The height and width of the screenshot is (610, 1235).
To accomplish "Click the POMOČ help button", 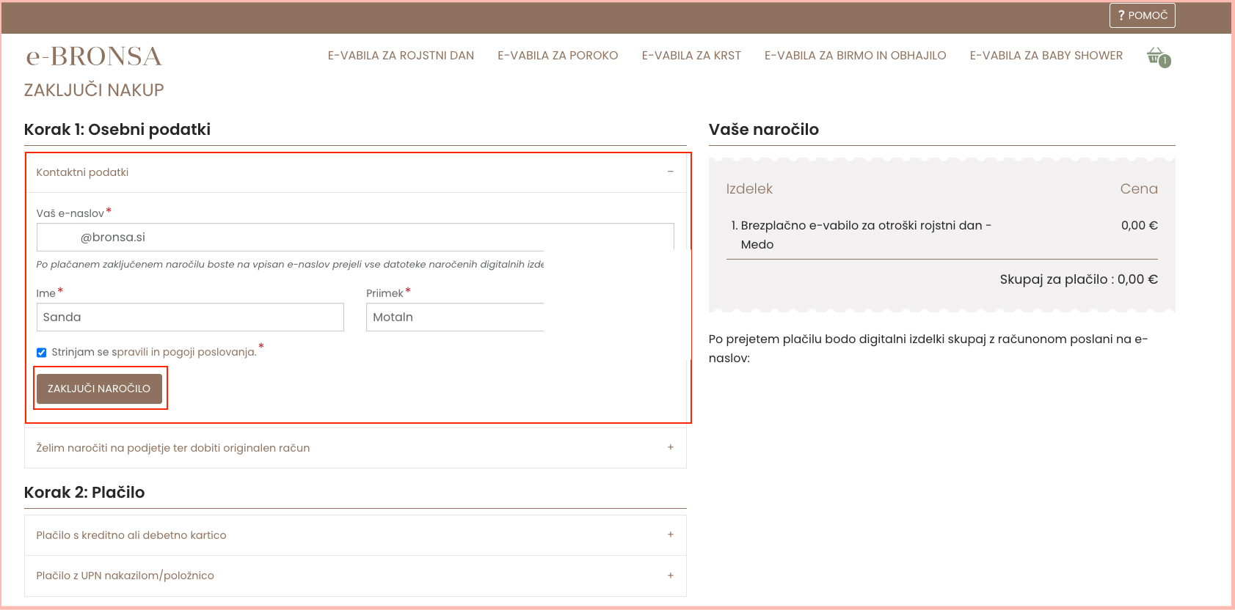I will click(1142, 15).
